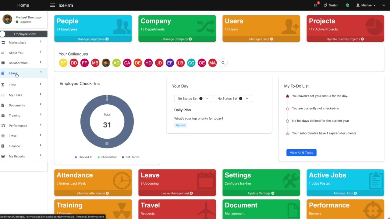This screenshot has height=219, width=390.
Task: Select colleague avatar SF
Action: (x=63, y=63)
